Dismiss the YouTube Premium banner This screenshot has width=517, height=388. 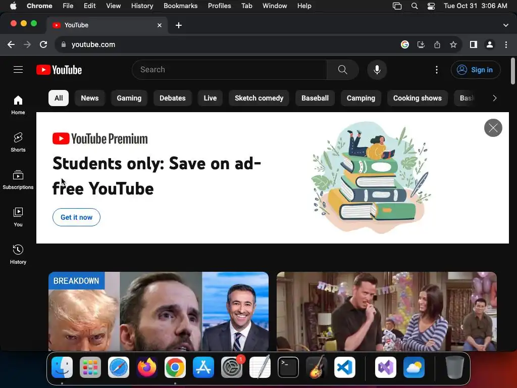(493, 128)
